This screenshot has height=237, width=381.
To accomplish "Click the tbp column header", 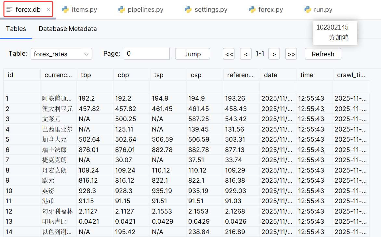I will click(x=95, y=75).
